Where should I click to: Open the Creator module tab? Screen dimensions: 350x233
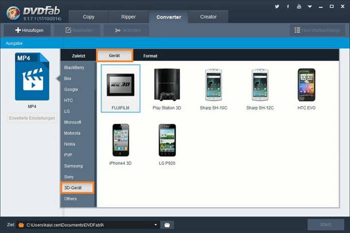[x=208, y=16]
